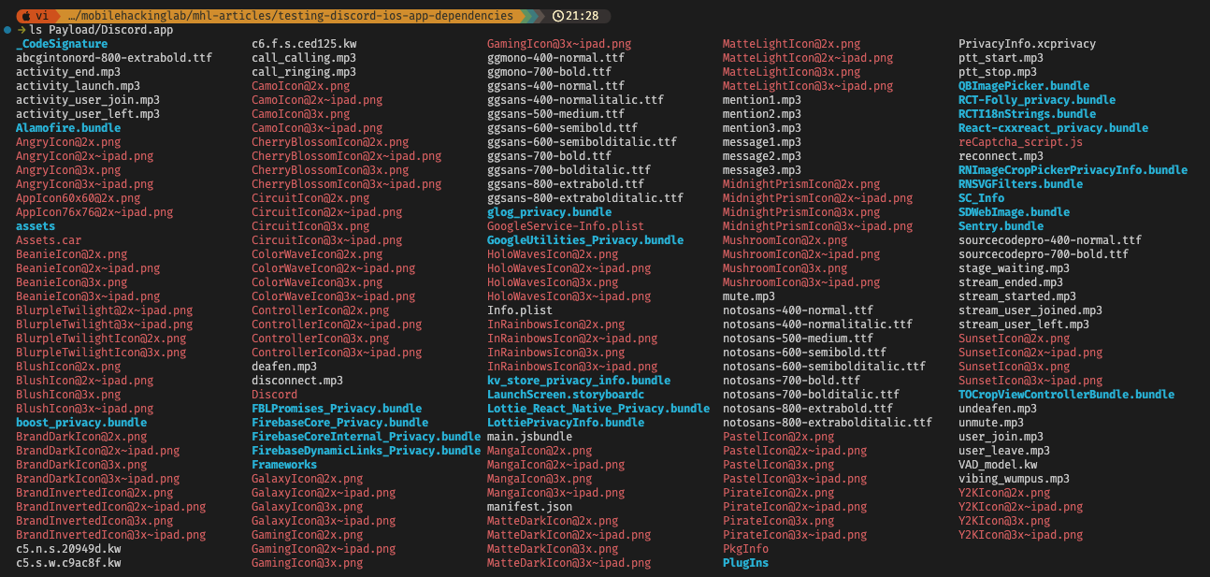This screenshot has height=577, width=1210.
Task: Click the clock icon beside 21:28
Action: (x=558, y=16)
